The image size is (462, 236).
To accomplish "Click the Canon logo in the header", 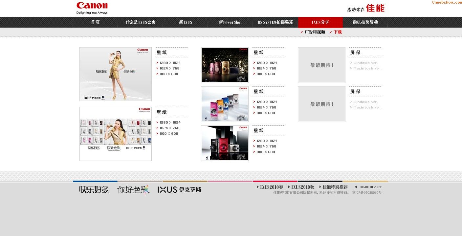I will 92,8.
